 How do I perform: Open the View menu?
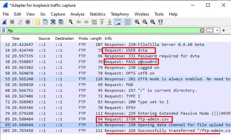[x=30, y=14]
